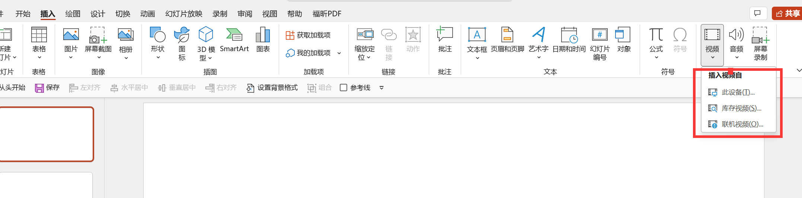Screen dimensions: 802x198
Task: Start 屏幕录制 screen recording
Action: point(760,43)
